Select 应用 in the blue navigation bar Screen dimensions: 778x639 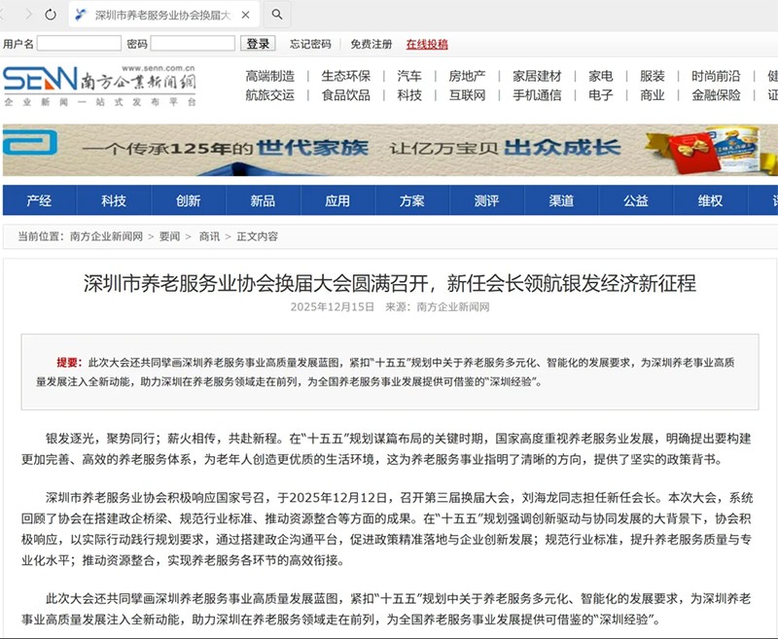point(337,200)
